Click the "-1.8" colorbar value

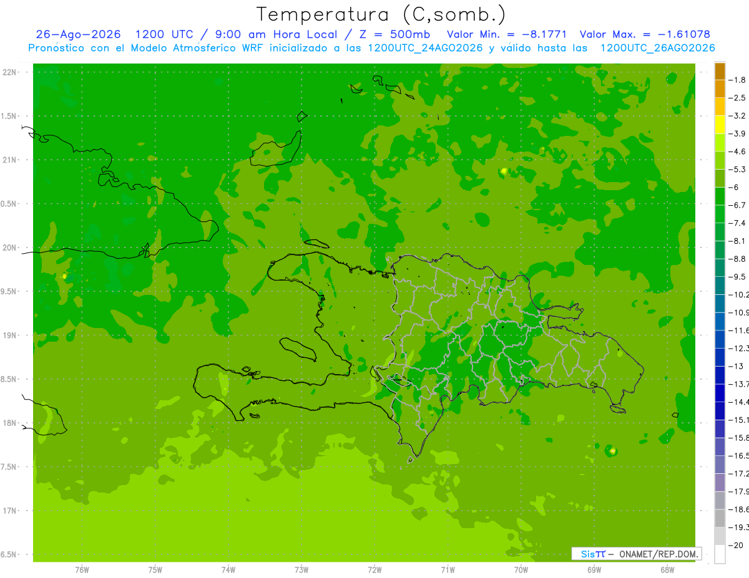point(737,80)
